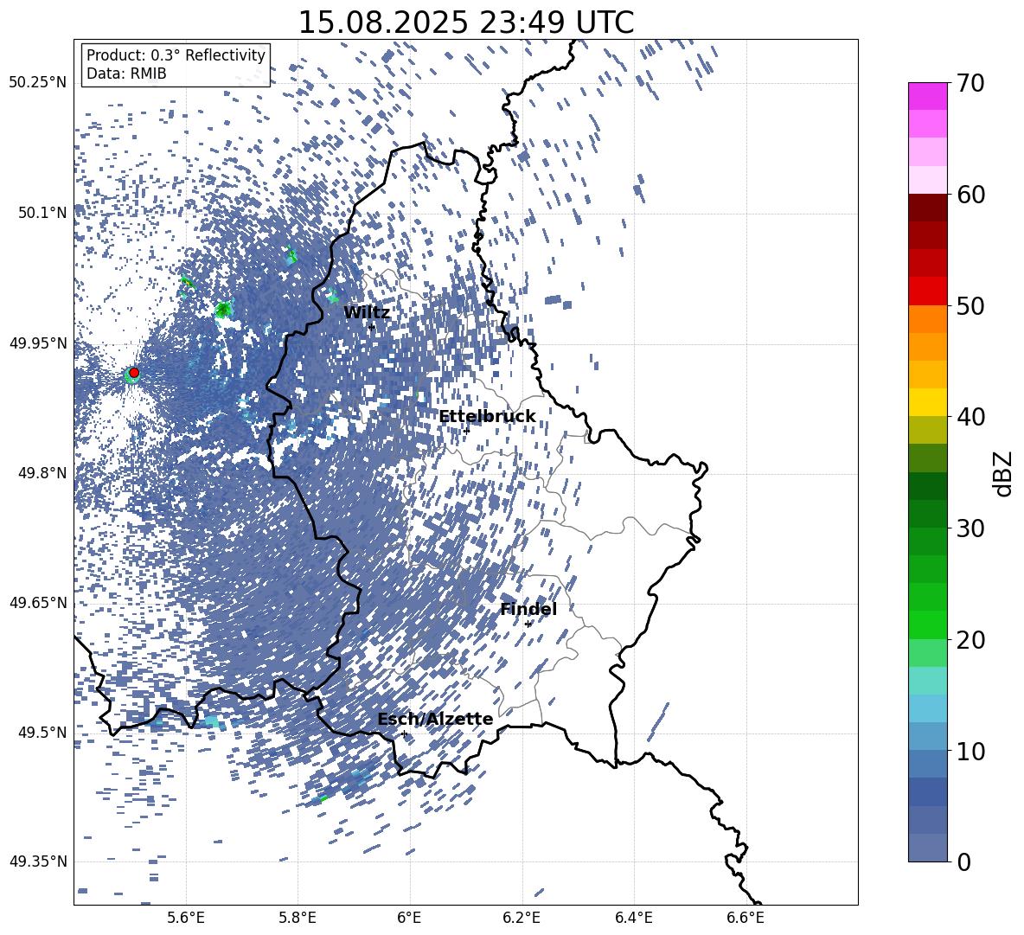
Task: Click the 5.8°E longitude label
Action: [x=298, y=919]
